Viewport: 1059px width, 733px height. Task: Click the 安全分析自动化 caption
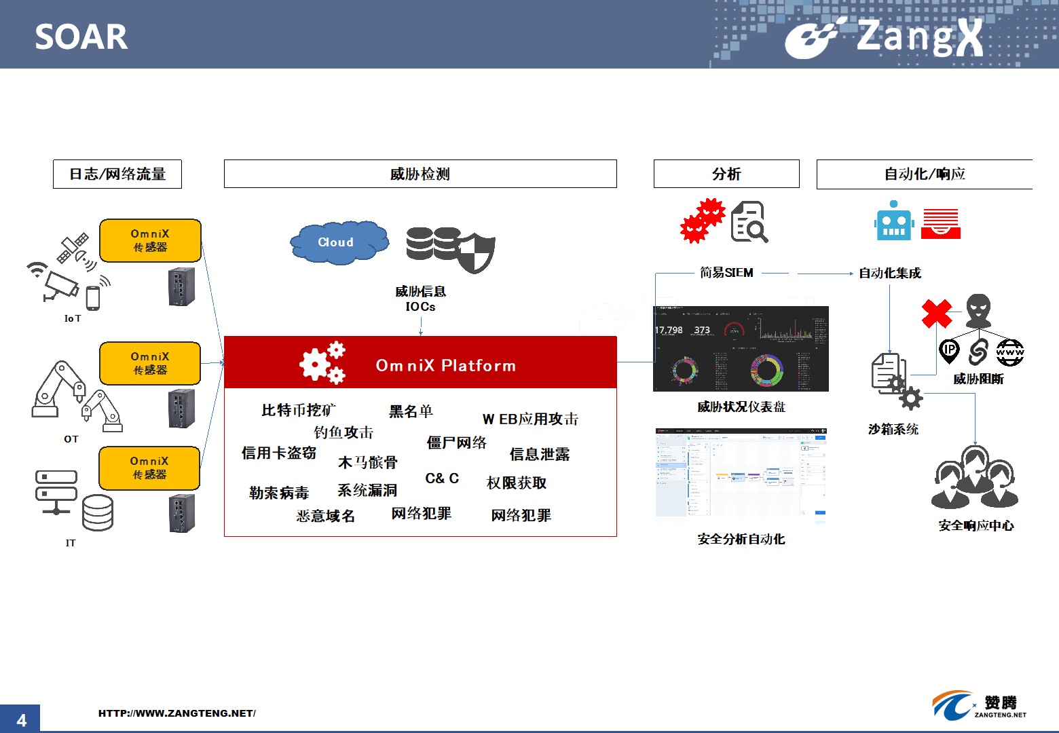[741, 539]
